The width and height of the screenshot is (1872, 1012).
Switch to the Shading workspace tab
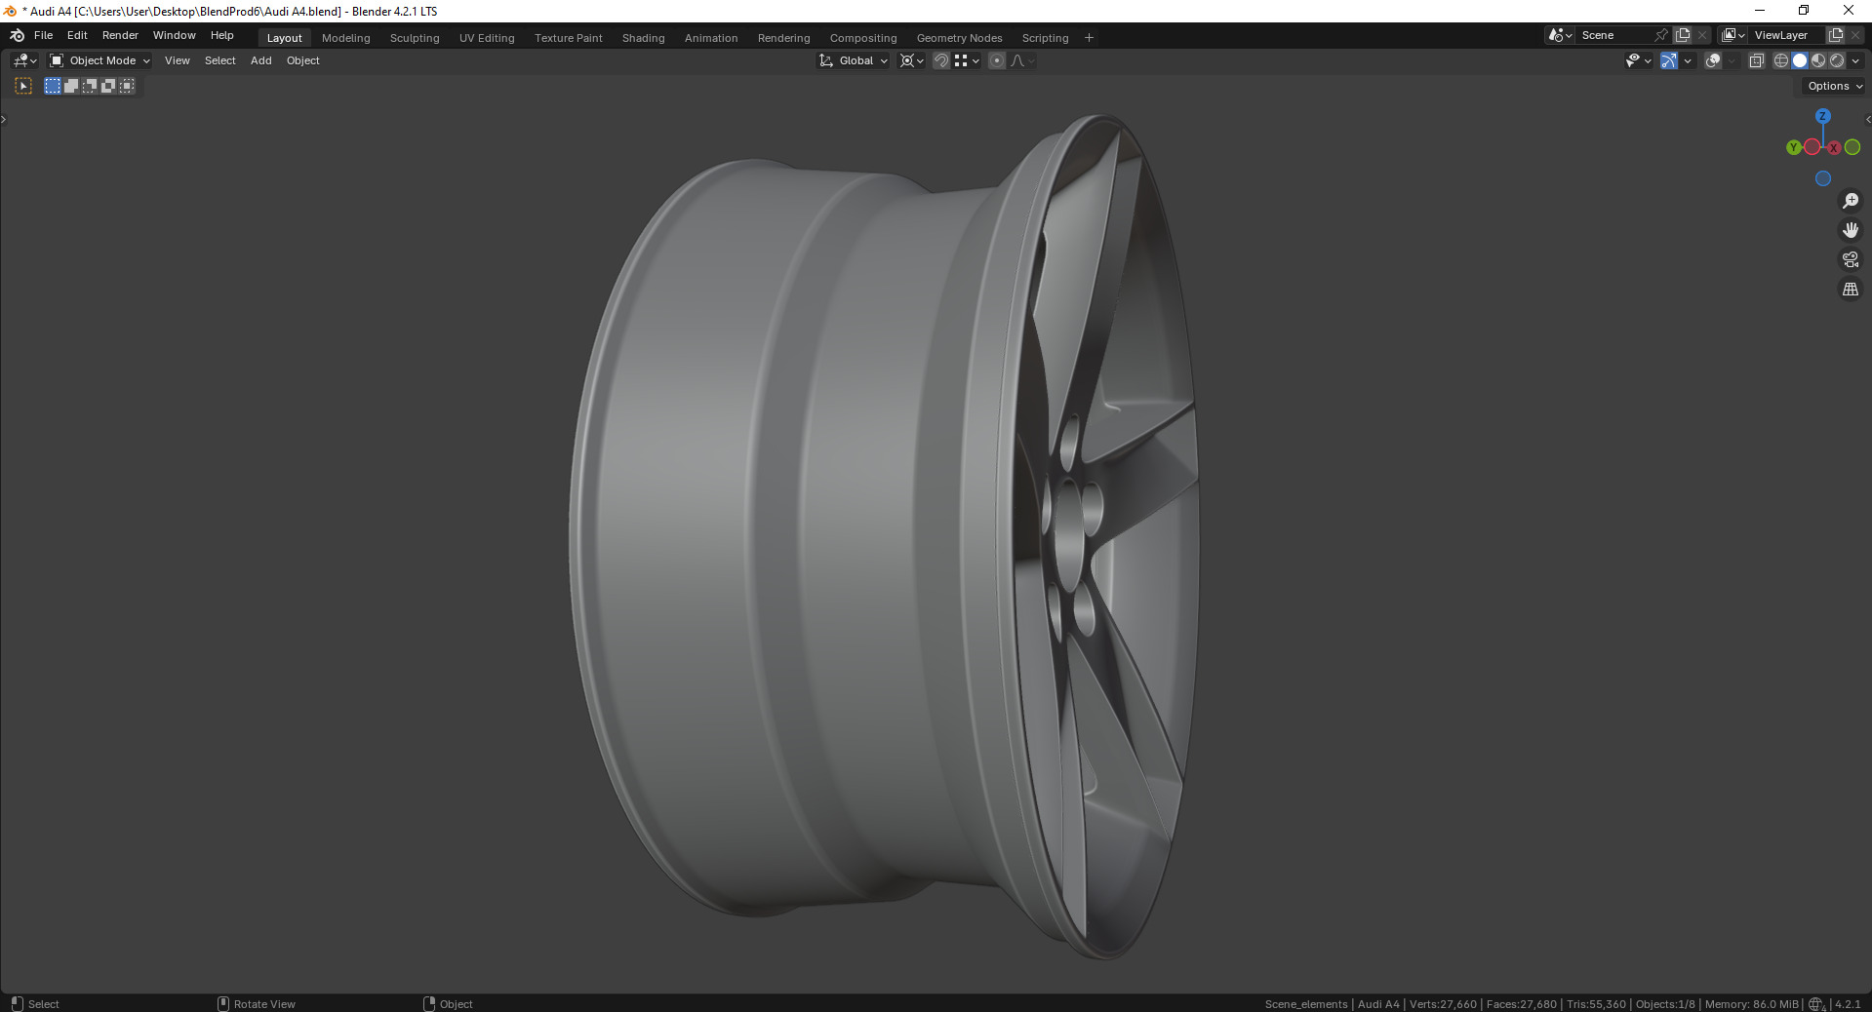tap(644, 38)
